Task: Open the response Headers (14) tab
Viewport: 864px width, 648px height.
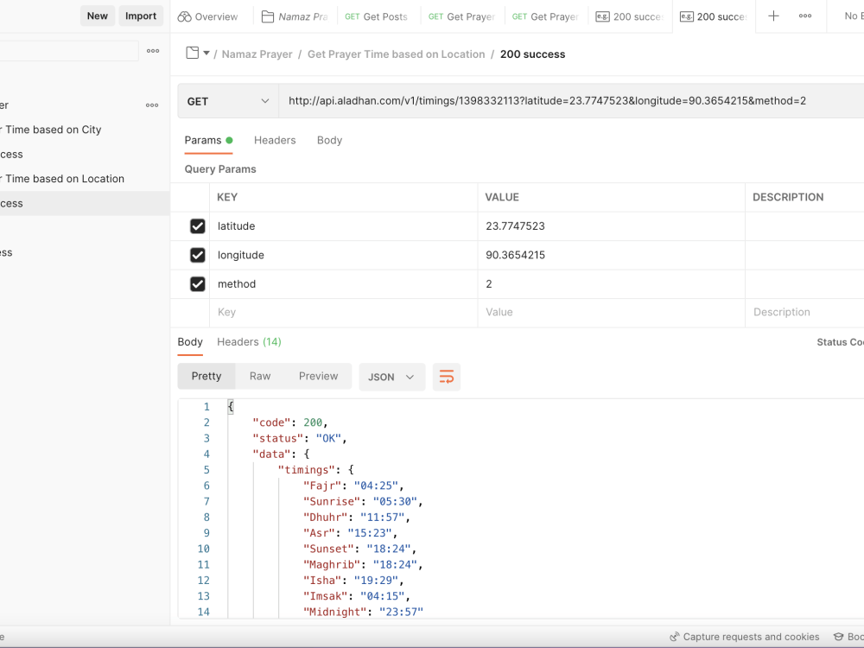Action: [249, 342]
